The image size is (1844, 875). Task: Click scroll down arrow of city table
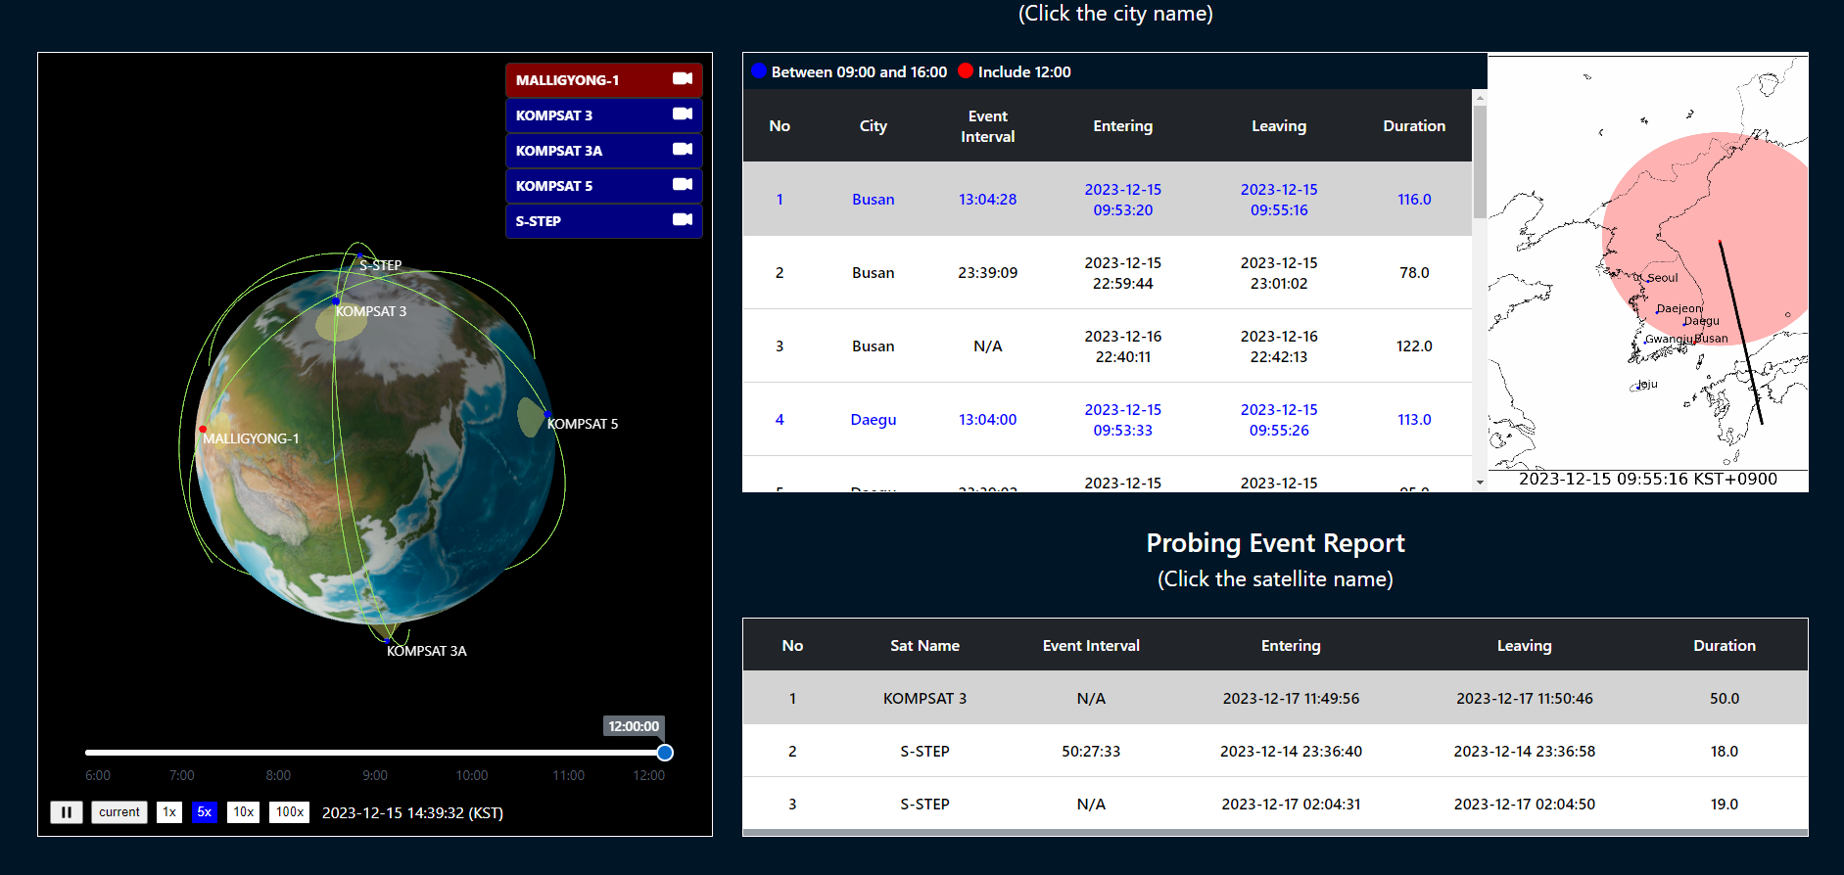coord(1480,483)
